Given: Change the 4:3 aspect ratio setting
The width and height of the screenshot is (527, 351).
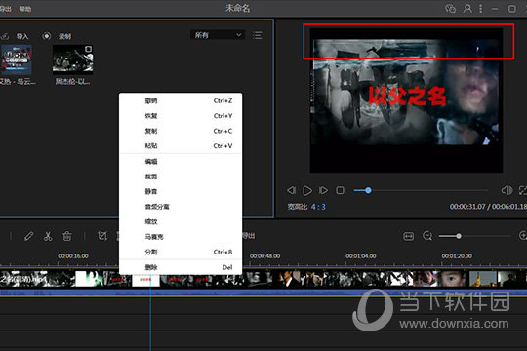Looking at the screenshot, I should pyautogui.click(x=318, y=207).
